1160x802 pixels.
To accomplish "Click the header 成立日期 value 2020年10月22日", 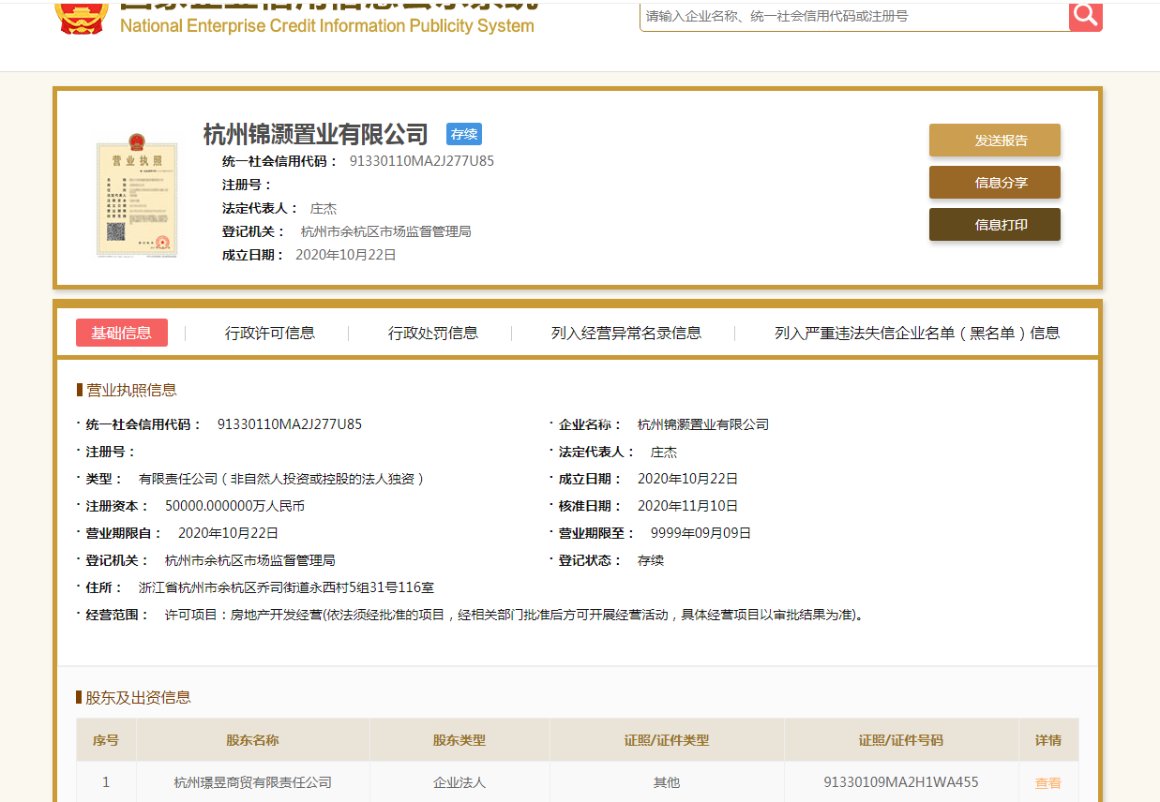I will coord(346,255).
